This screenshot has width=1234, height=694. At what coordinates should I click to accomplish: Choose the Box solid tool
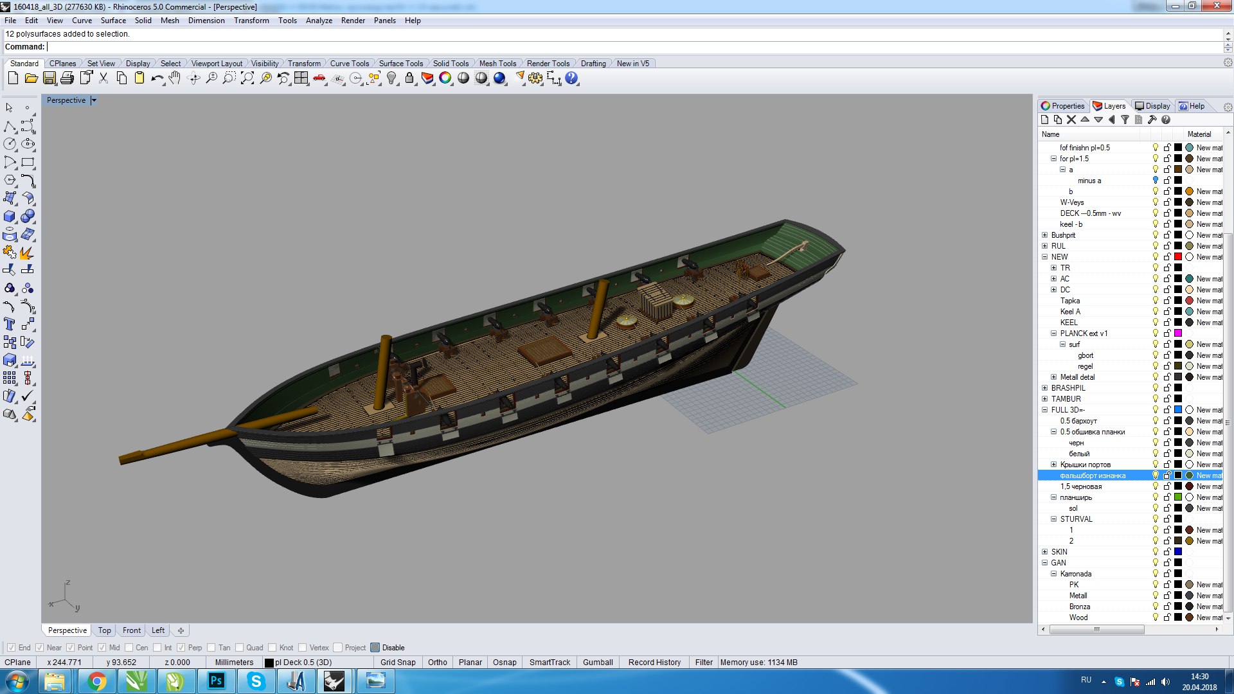tap(10, 217)
